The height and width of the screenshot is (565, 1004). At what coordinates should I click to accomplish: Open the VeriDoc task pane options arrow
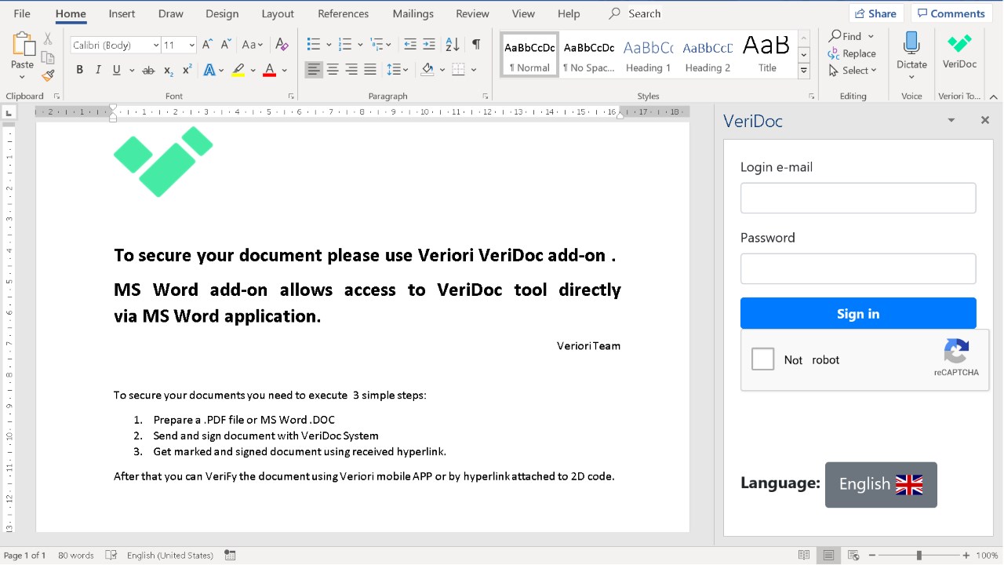(951, 120)
